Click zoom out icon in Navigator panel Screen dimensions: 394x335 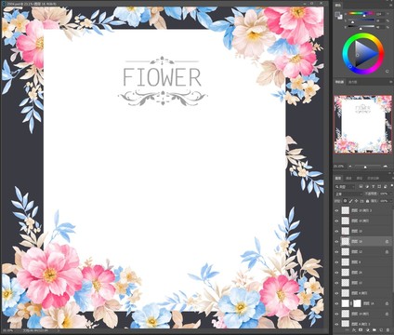[350, 167]
